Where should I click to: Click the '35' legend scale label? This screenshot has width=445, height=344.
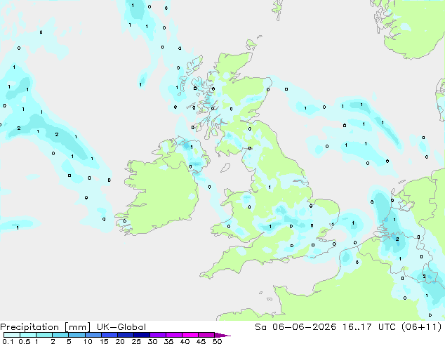click(168, 341)
